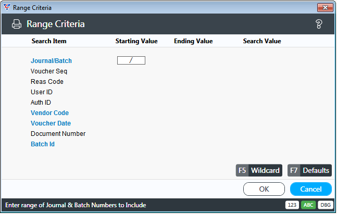Toggle the ABC alpha status indicator
This screenshot has width=337, height=214.
(x=308, y=205)
